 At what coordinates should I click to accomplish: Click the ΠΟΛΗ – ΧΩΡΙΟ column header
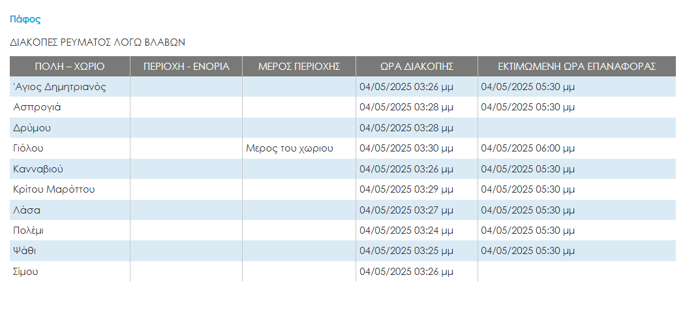click(70, 66)
